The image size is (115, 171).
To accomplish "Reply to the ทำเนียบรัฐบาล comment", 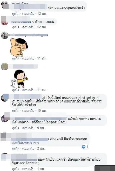I will (x=28, y=169).
